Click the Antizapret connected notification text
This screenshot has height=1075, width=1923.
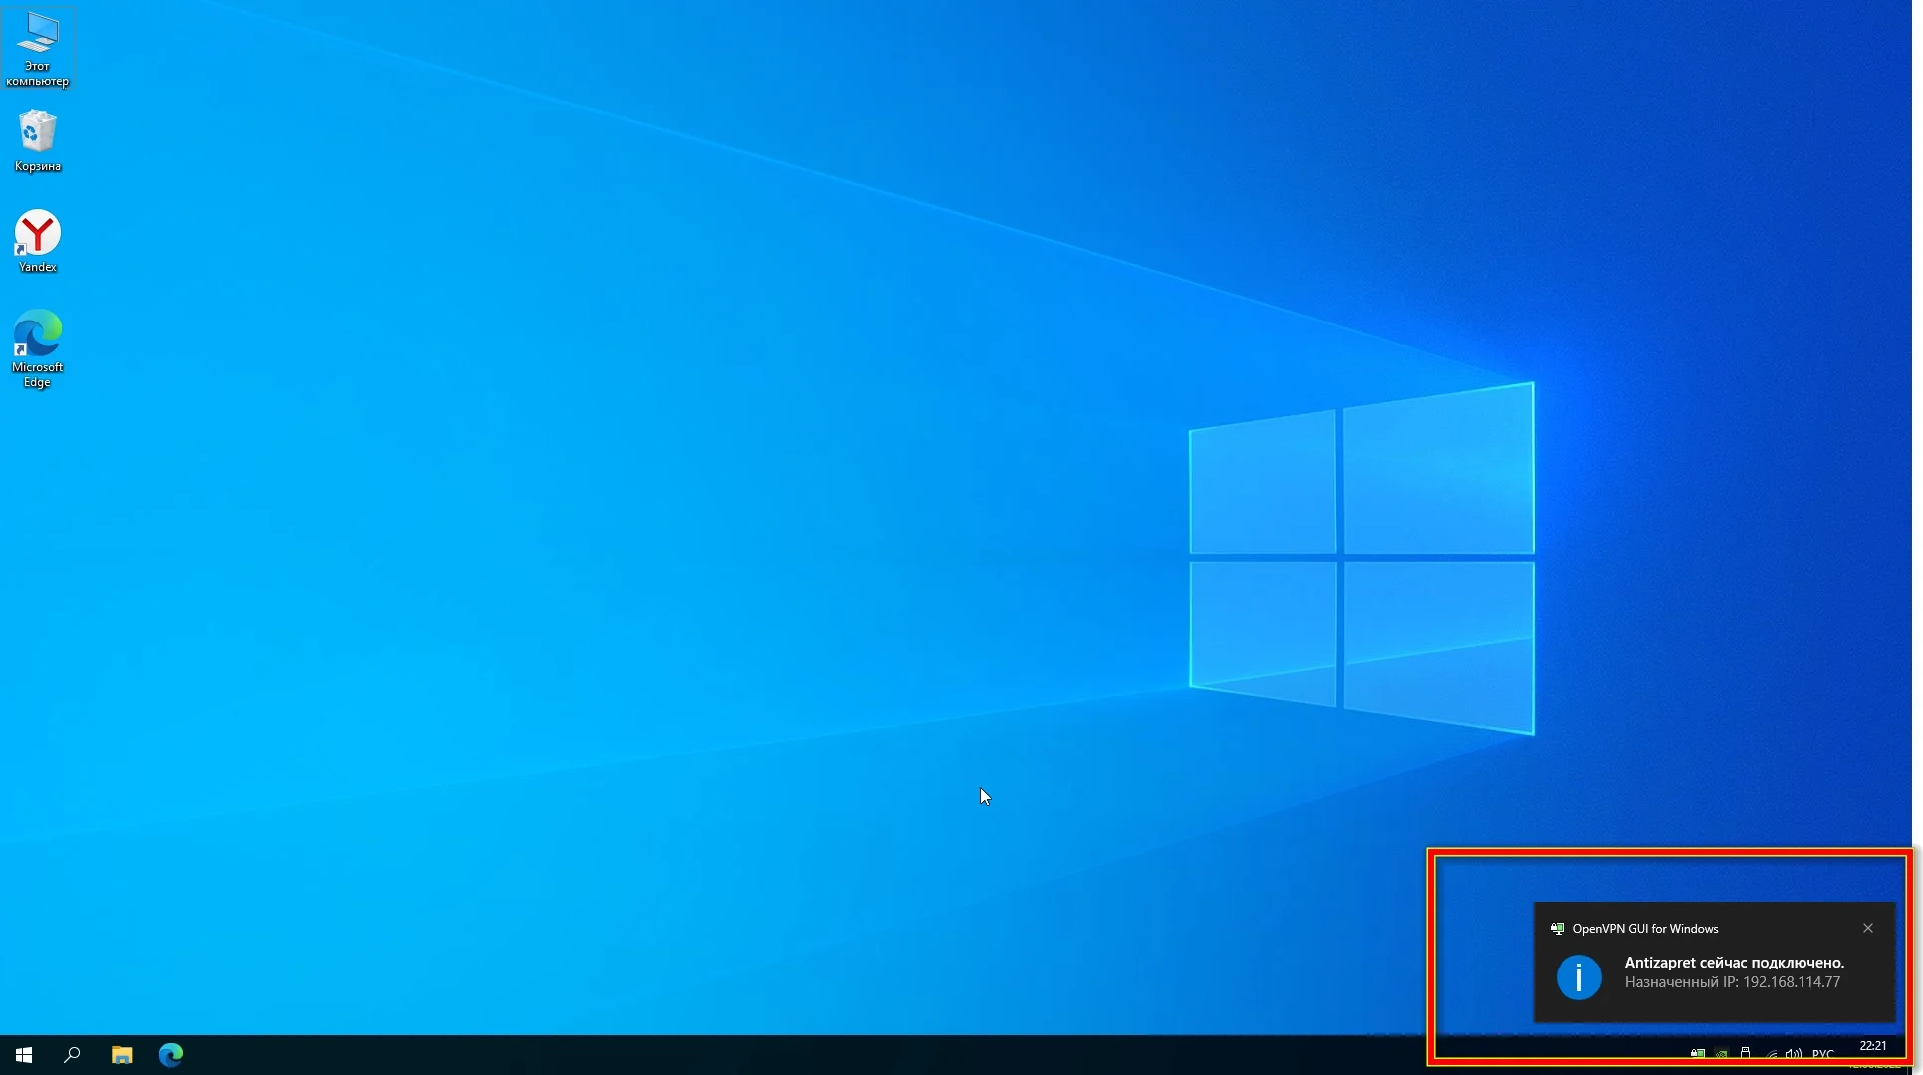(x=1734, y=963)
